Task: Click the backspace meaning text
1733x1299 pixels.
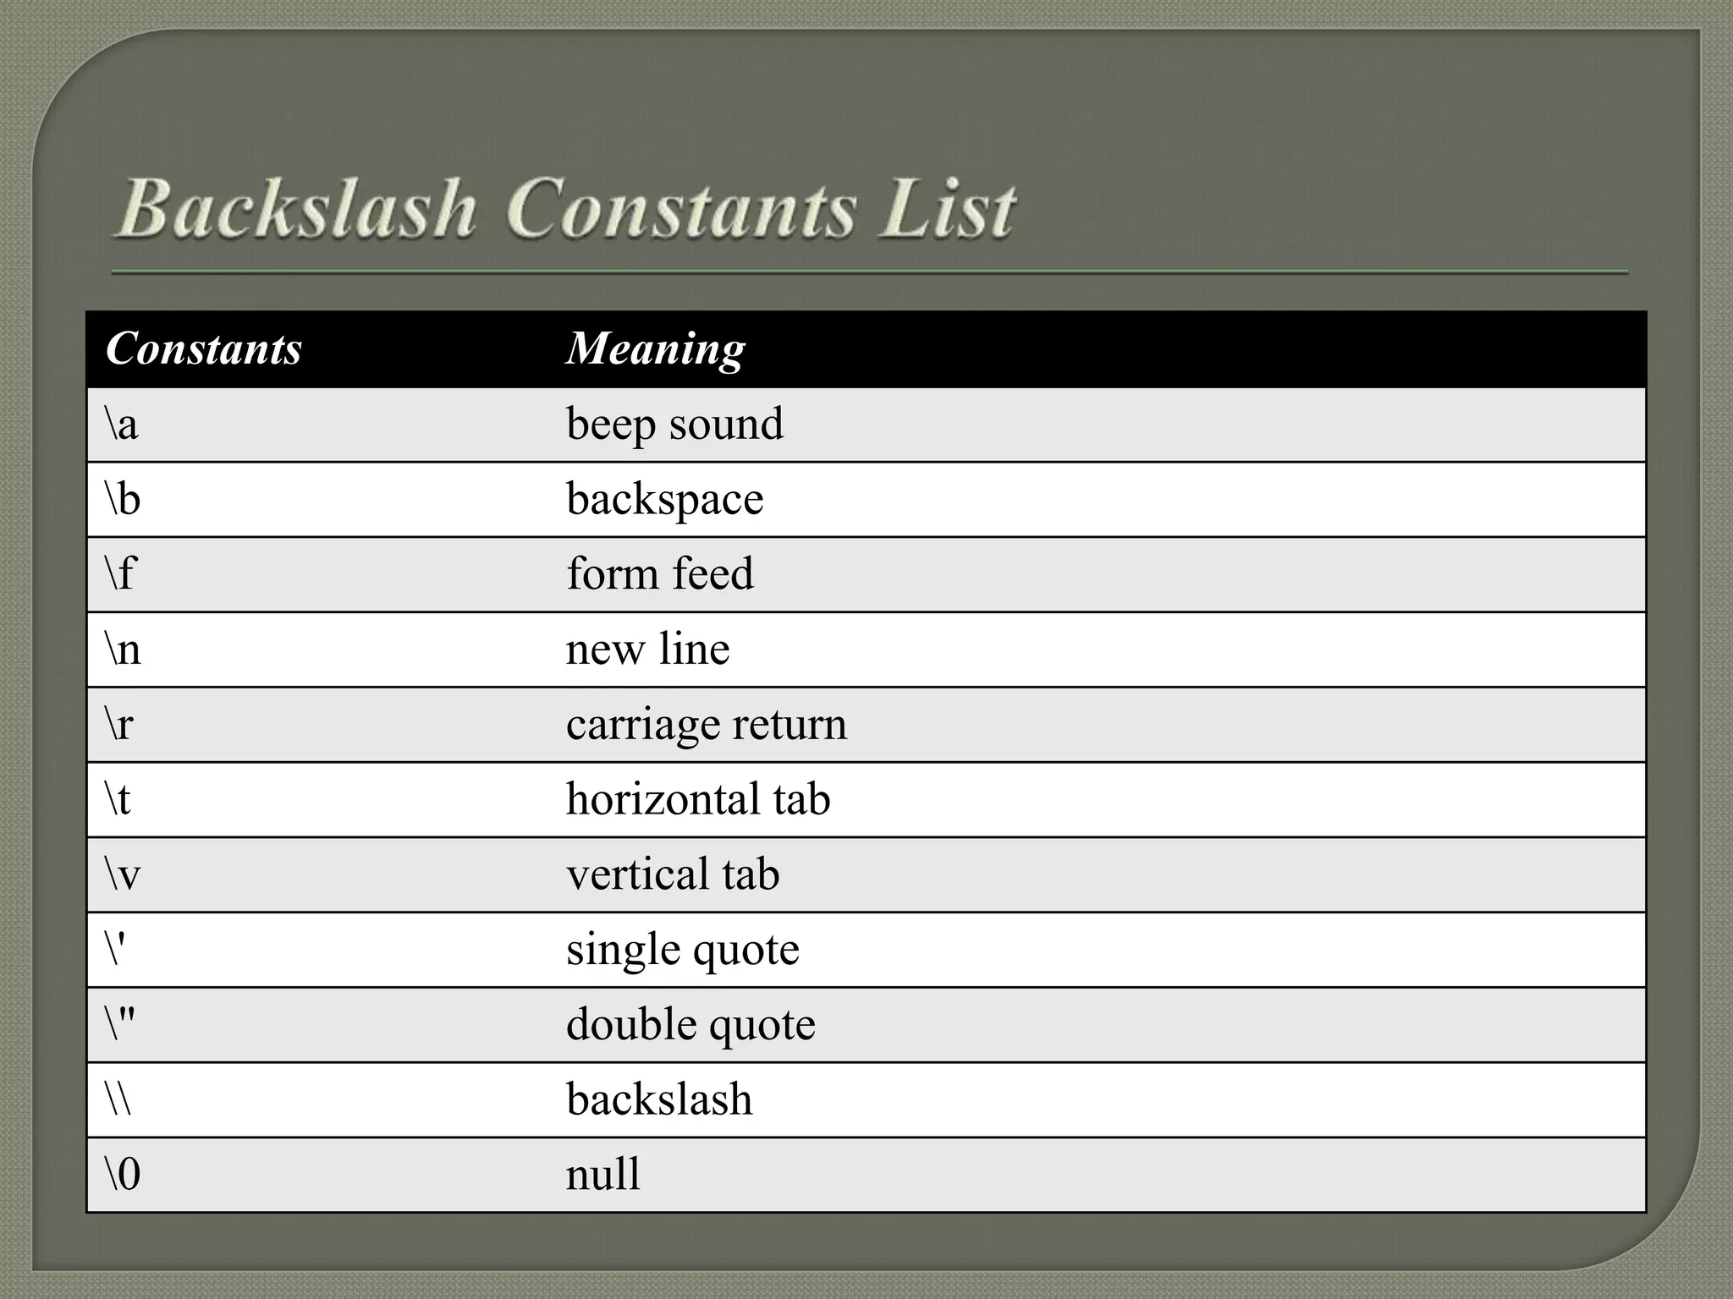Action: click(x=664, y=499)
